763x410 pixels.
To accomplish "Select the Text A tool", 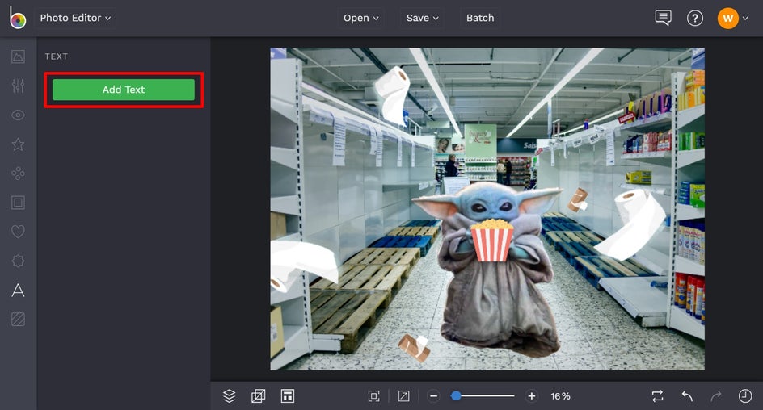I will [18, 290].
